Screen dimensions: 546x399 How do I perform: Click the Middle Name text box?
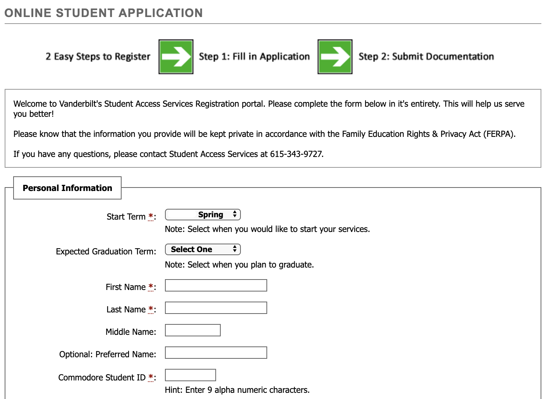192,330
